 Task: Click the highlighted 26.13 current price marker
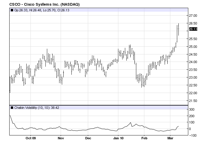(x=193, y=29)
